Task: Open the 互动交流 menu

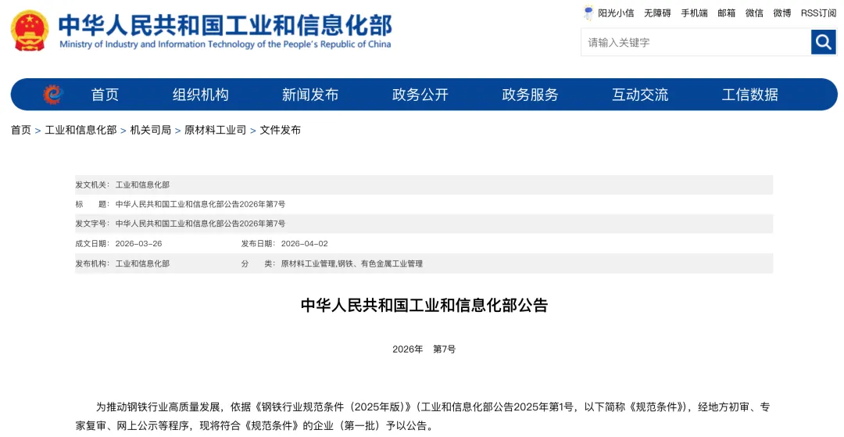Action: (640, 95)
